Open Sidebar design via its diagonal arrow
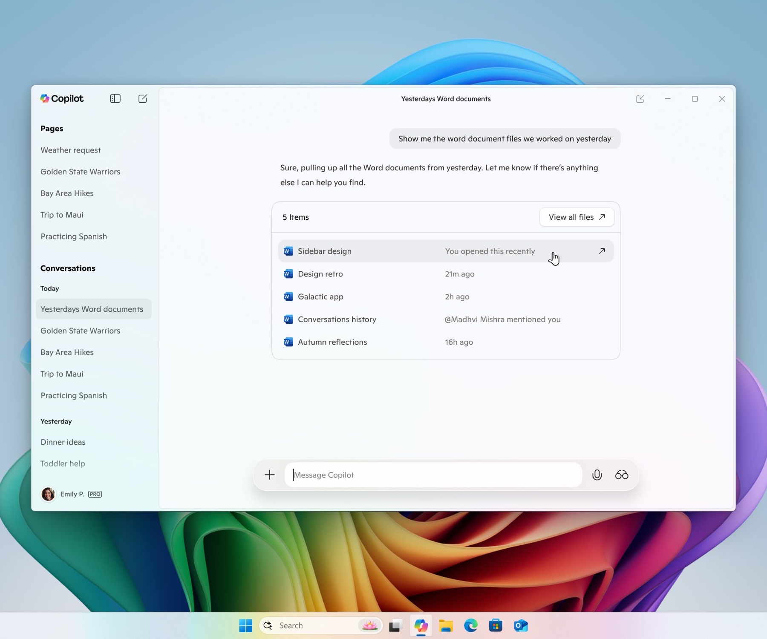 602,251
